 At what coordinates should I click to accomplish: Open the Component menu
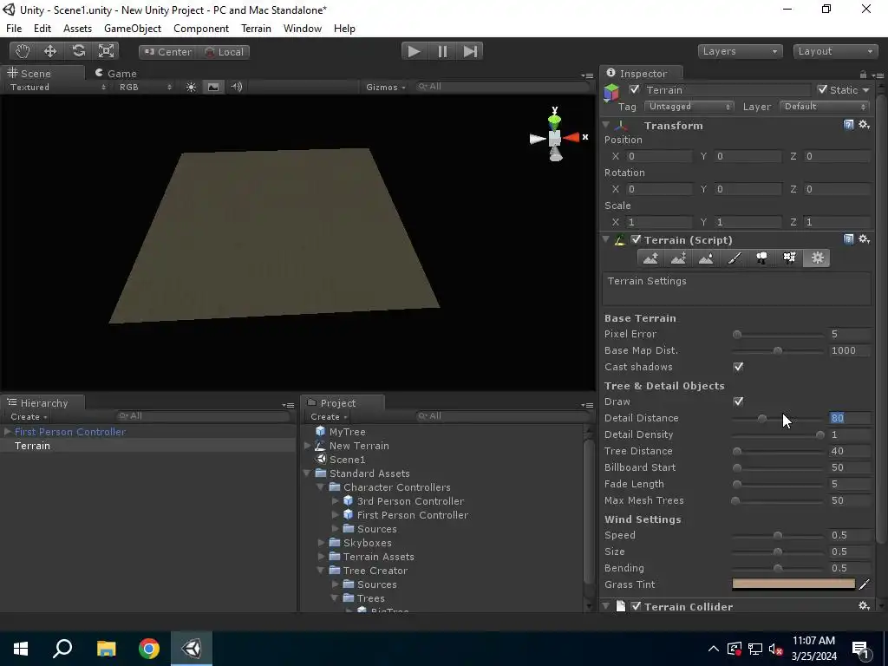pos(201,29)
